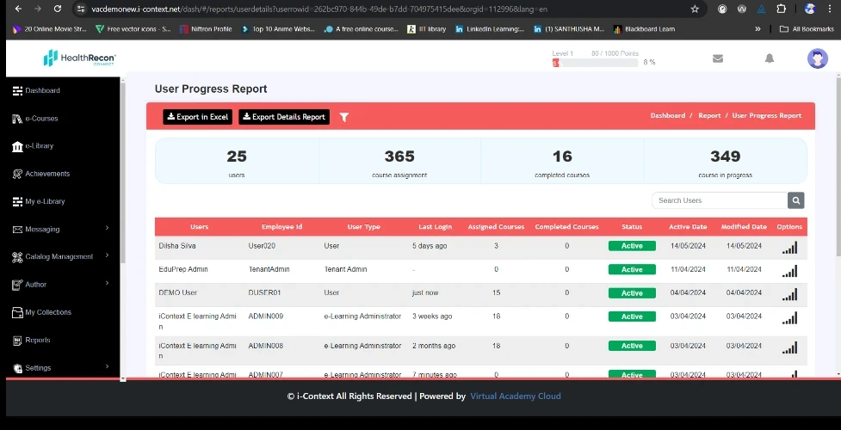Sort by Last Login column header
The width and height of the screenshot is (841, 430).
click(x=435, y=227)
